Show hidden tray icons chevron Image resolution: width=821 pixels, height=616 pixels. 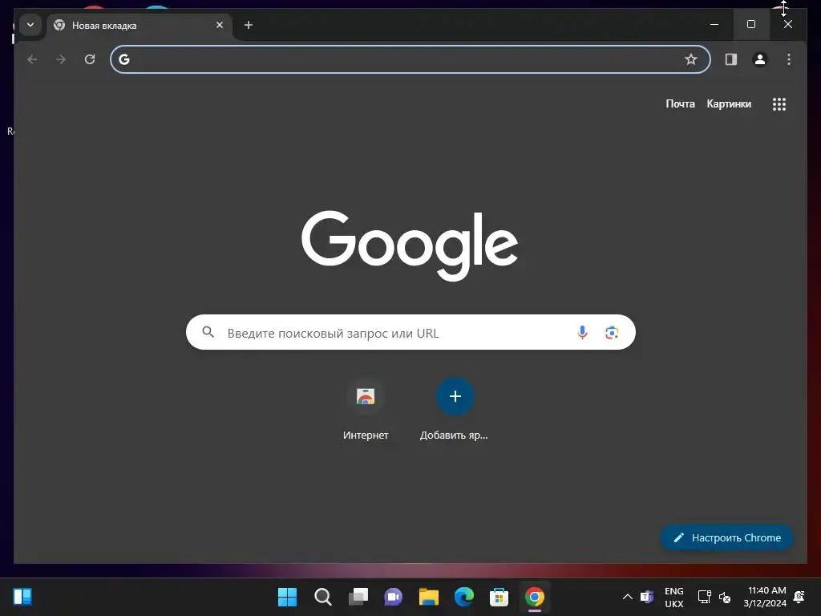point(627,597)
